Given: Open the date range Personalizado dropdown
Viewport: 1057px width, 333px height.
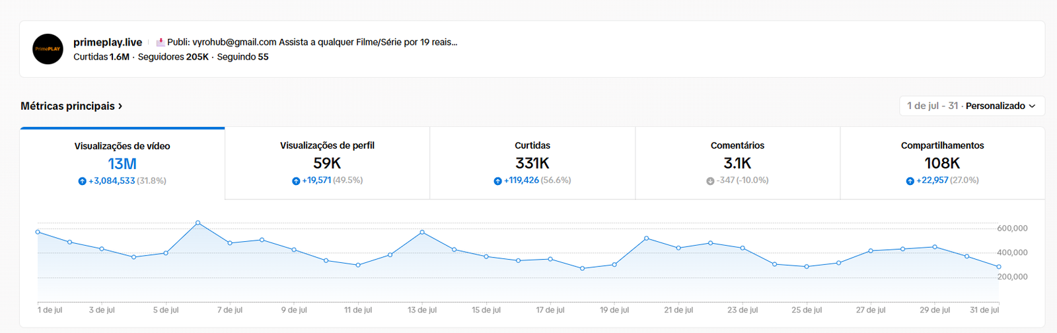Looking at the screenshot, I should tap(972, 106).
